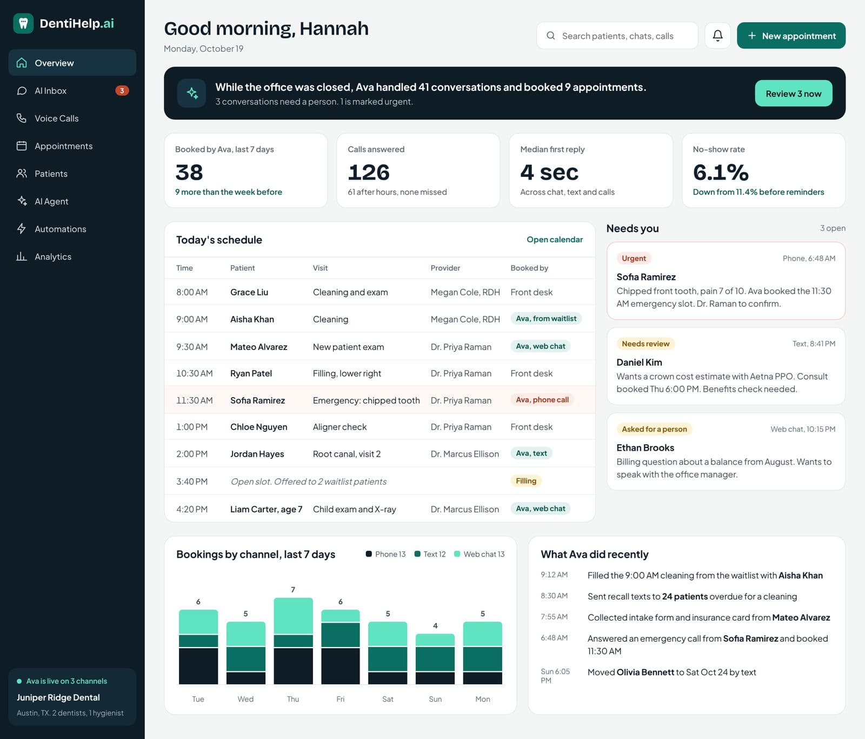Image resolution: width=865 pixels, height=739 pixels.
Task: Click the plus icon on New appointment
Action: click(751, 36)
